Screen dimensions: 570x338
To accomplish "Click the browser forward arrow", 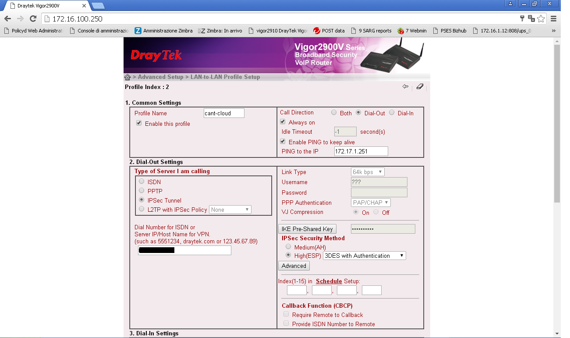I will [20, 19].
